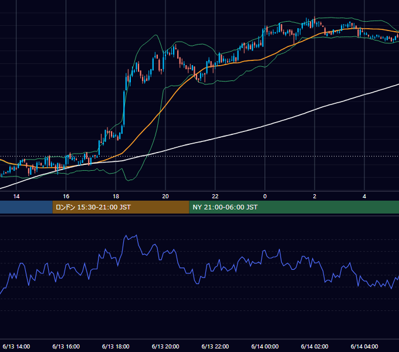Click the 6/14 00:00 date label
Image resolution: width=399 pixels, height=352 pixels.
click(x=265, y=346)
